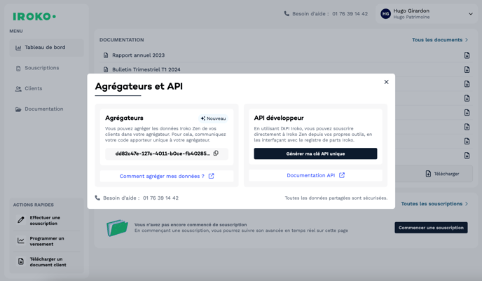Click the pencil icon for Effectuer une souscription
This screenshot has width=482, height=281.
pos(20,220)
